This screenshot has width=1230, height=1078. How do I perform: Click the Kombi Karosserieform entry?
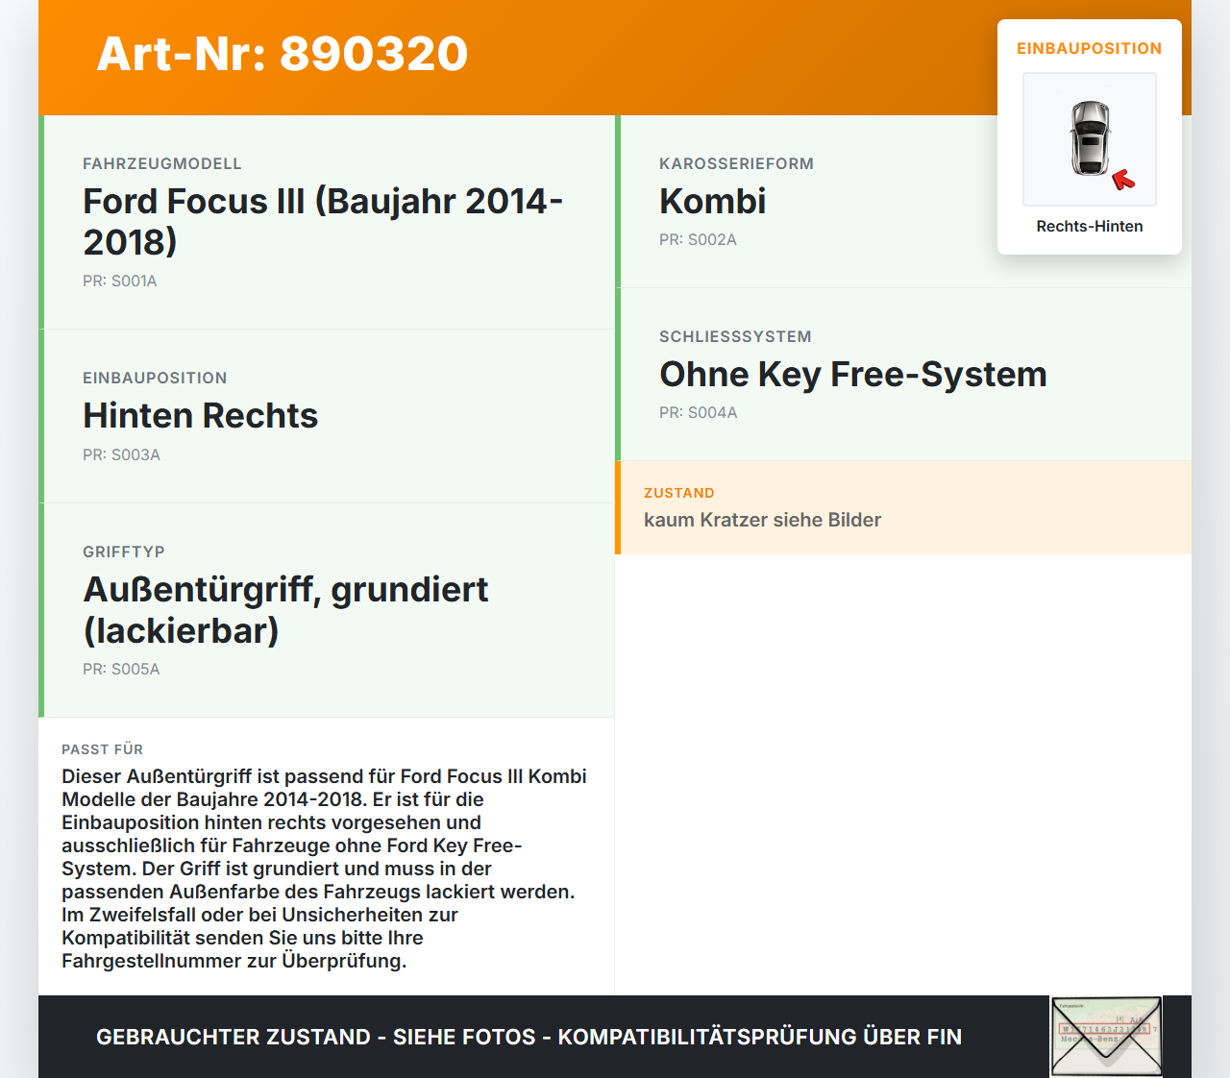tap(711, 202)
